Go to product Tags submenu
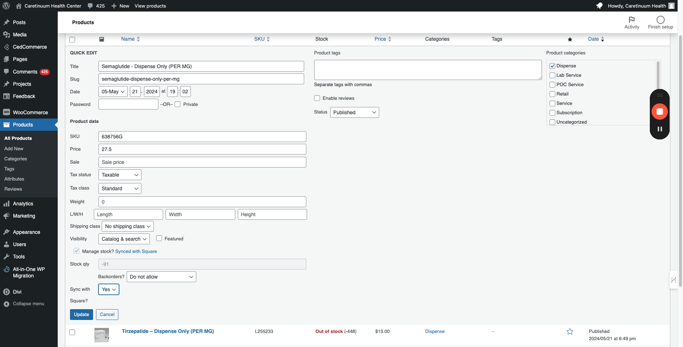This screenshot has width=683, height=347. pos(9,169)
